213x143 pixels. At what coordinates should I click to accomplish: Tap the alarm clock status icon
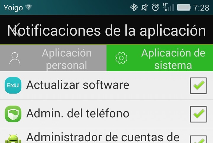[x=155, y=7]
